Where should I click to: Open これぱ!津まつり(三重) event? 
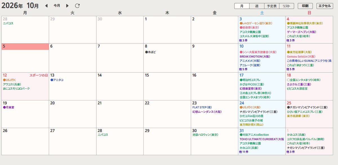[x=300, y=65]
